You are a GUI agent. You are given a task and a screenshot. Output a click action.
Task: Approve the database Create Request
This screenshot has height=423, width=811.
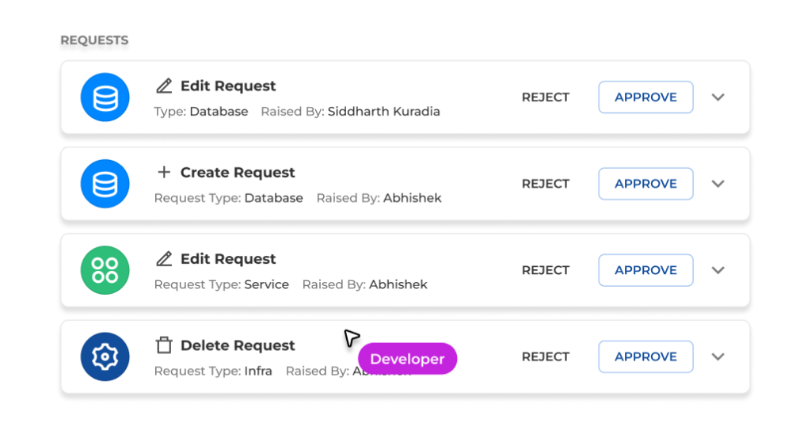645,184
